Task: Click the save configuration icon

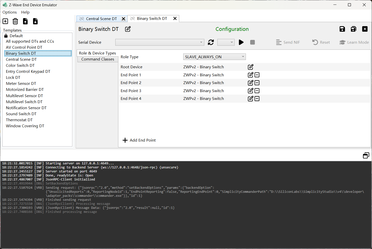Action: pos(342,29)
